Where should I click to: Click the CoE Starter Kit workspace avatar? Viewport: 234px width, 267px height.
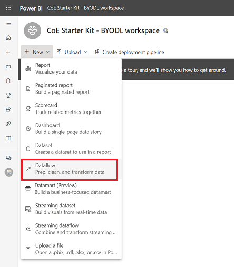point(32,30)
